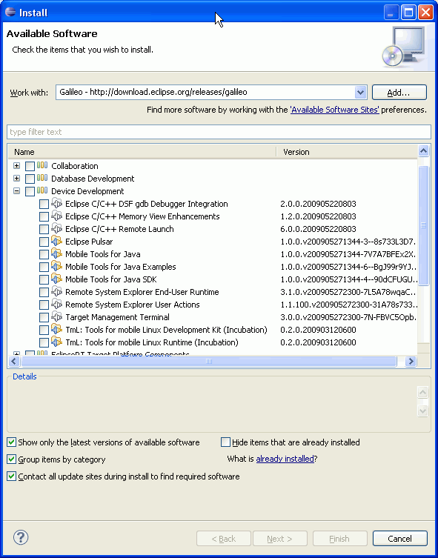Click the horizontal scrollbar thumb
Image resolution: width=438 pixels, height=558 pixels.
pos(209,361)
